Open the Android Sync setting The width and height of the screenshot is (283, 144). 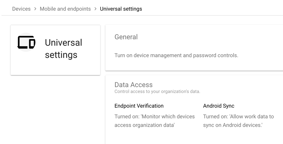coord(219,106)
